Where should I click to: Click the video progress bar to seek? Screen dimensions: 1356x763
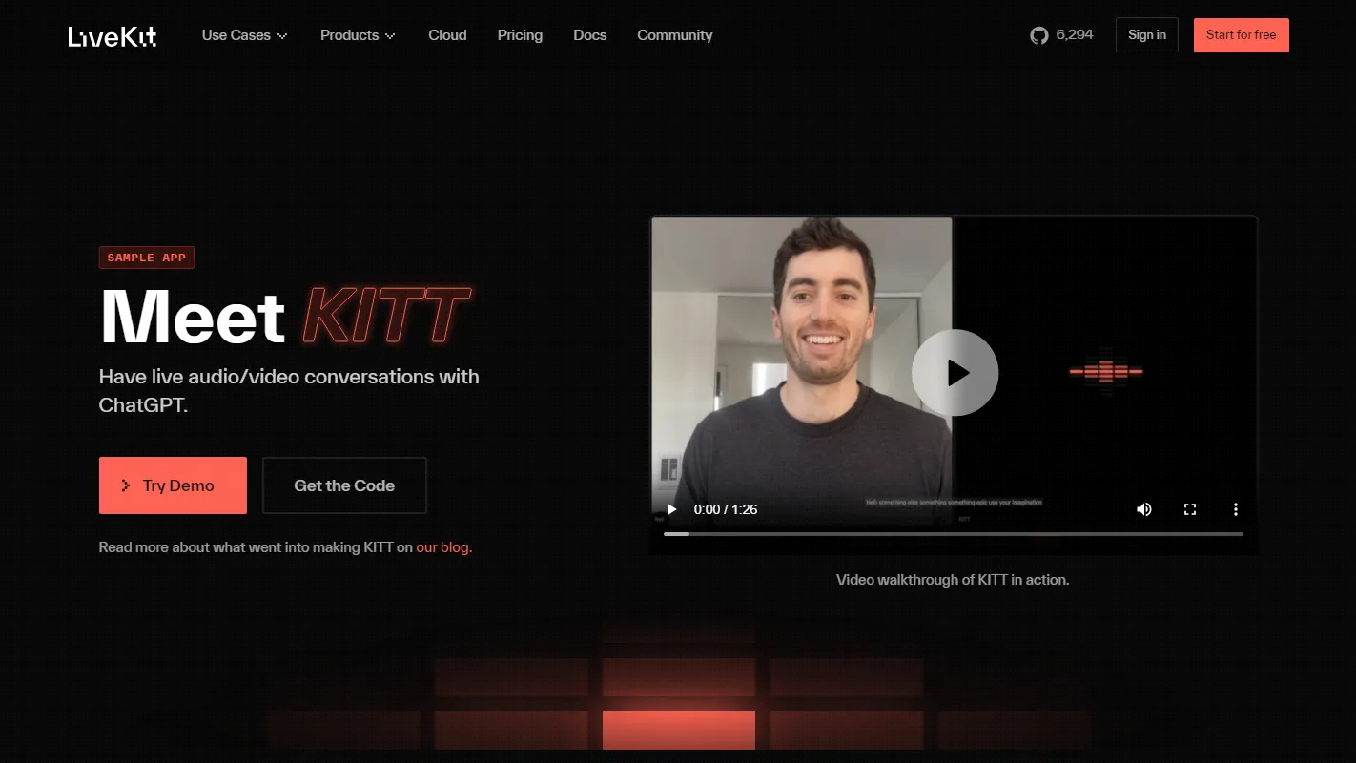[x=954, y=534]
